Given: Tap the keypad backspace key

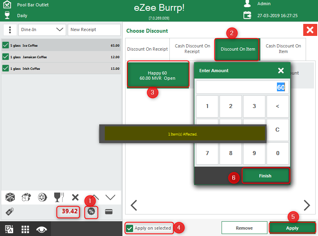Looking at the screenshot, I should pos(278,106).
